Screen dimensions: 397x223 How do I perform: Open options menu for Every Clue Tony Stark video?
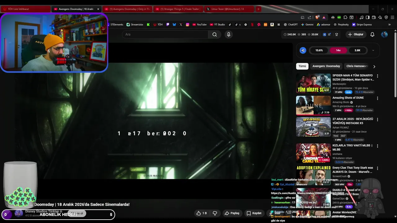pos(377,168)
